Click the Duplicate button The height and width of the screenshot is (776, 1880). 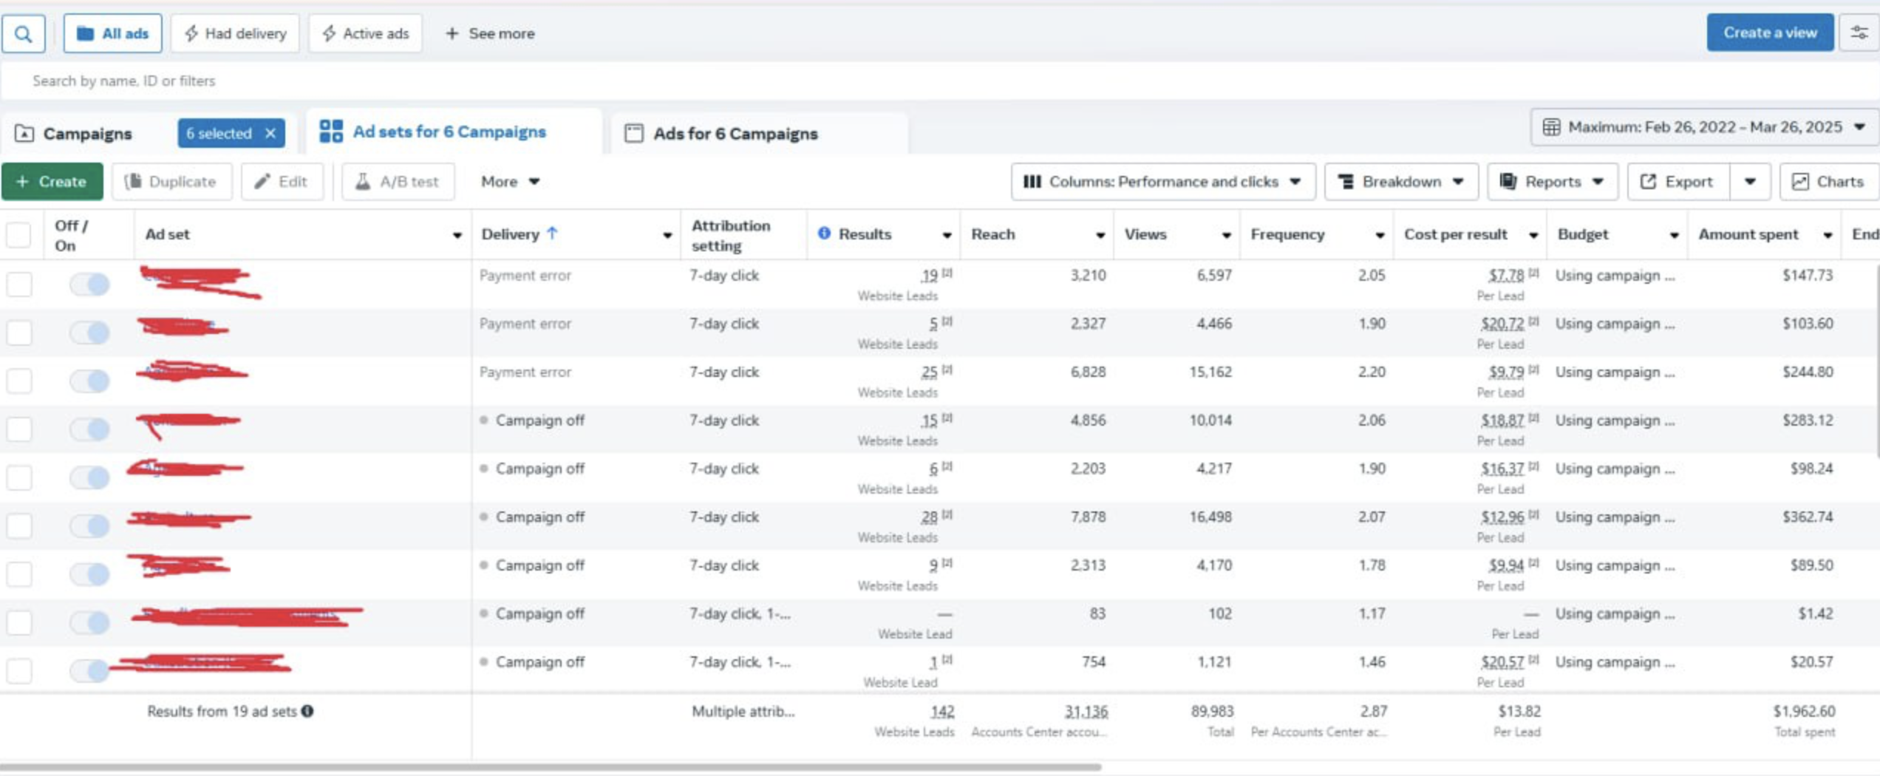[171, 182]
